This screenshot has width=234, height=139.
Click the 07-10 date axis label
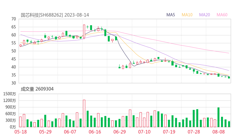click(x=144, y=132)
